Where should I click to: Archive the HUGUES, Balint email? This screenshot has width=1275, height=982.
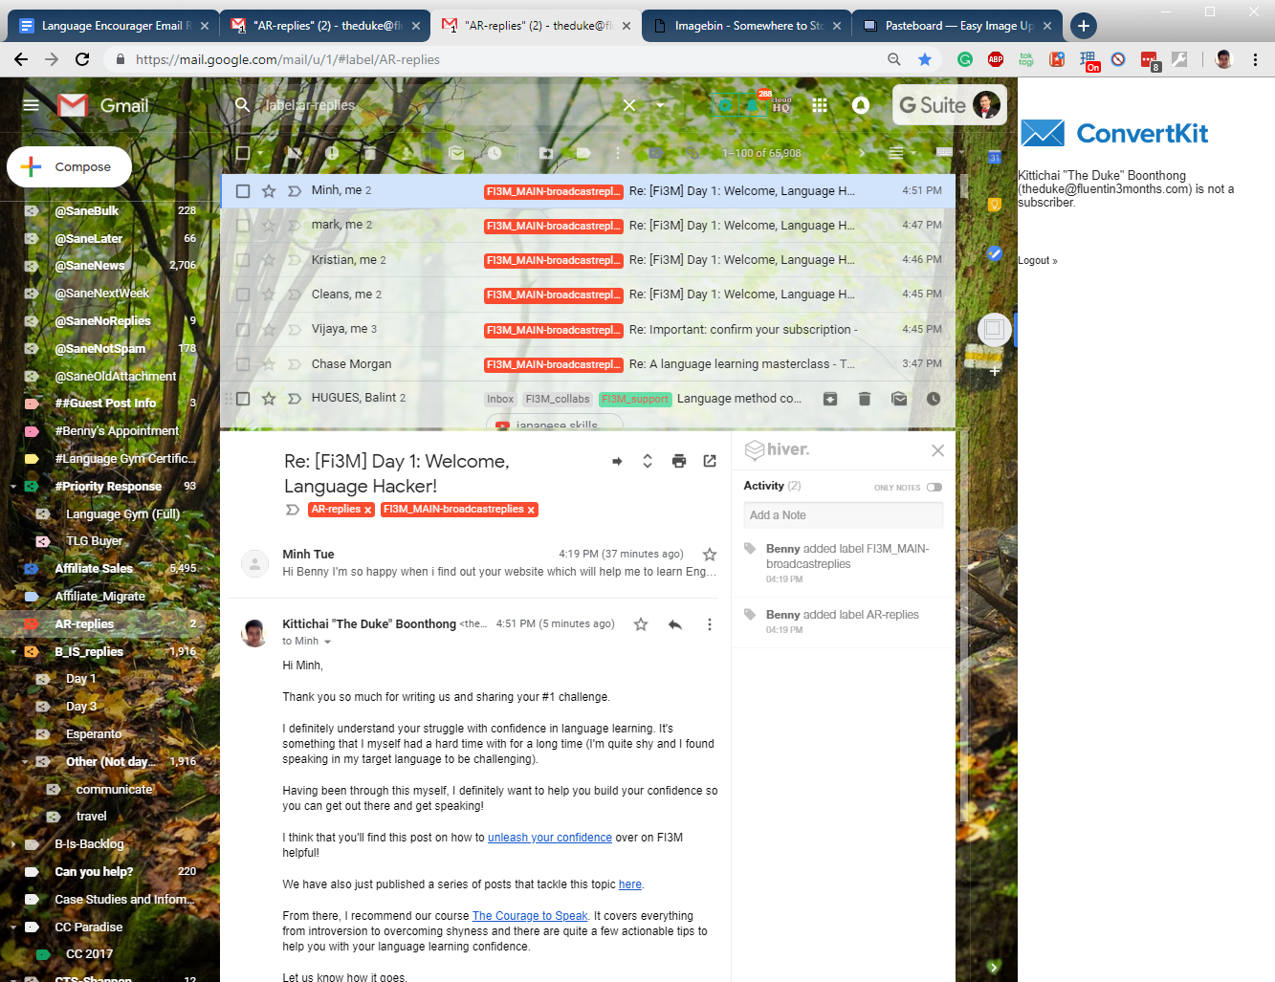pos(830,399)
